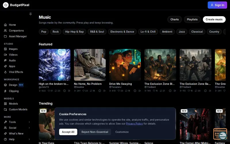Click the Clipping hash icon
230x144 pixels.
5,91
